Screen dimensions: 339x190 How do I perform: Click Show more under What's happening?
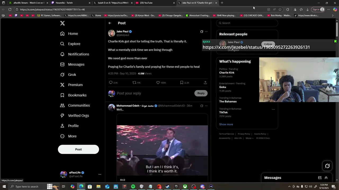(x=226, y=124)
